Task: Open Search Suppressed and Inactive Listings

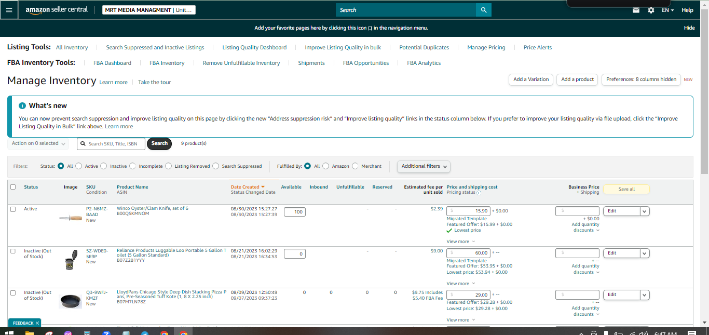Action: pos(155,47)
